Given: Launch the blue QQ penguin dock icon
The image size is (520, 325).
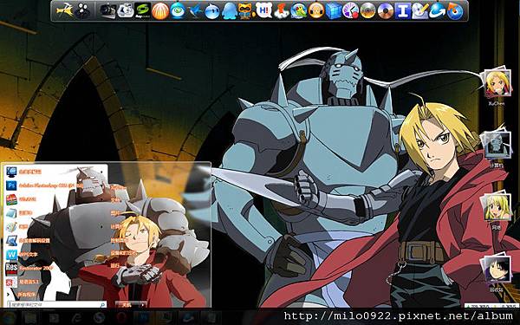Looking at the screenshot, I should (x=229, y=11).
